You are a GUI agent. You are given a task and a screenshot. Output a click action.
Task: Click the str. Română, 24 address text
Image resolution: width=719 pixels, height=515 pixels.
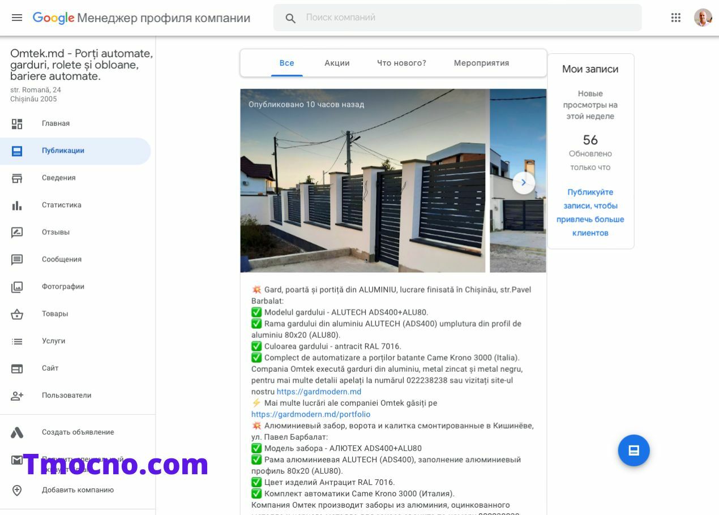pyautogui.click(x=36, y=90)
